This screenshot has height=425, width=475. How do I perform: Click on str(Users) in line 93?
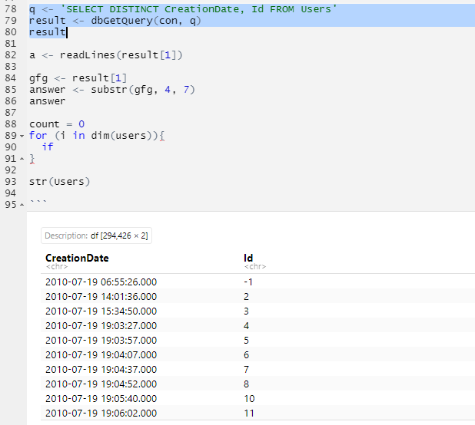[x=60, y=182]
